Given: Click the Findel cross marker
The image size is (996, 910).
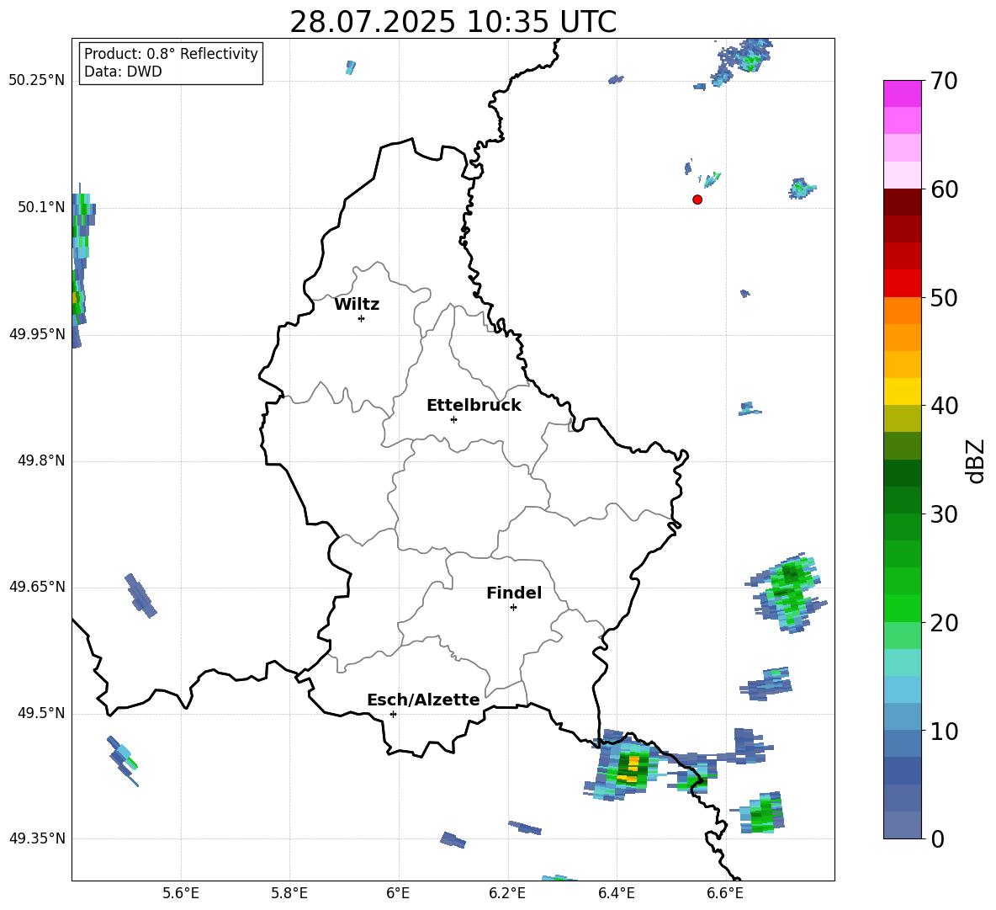Looking at the screenshot, I should pyautogui.click(x=513, y=608).
